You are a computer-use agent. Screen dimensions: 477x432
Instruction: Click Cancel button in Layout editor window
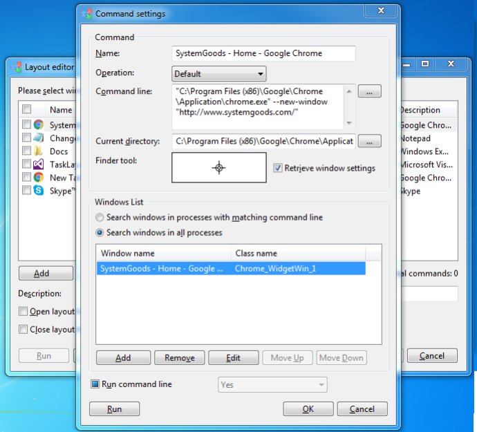coord(432,356)
